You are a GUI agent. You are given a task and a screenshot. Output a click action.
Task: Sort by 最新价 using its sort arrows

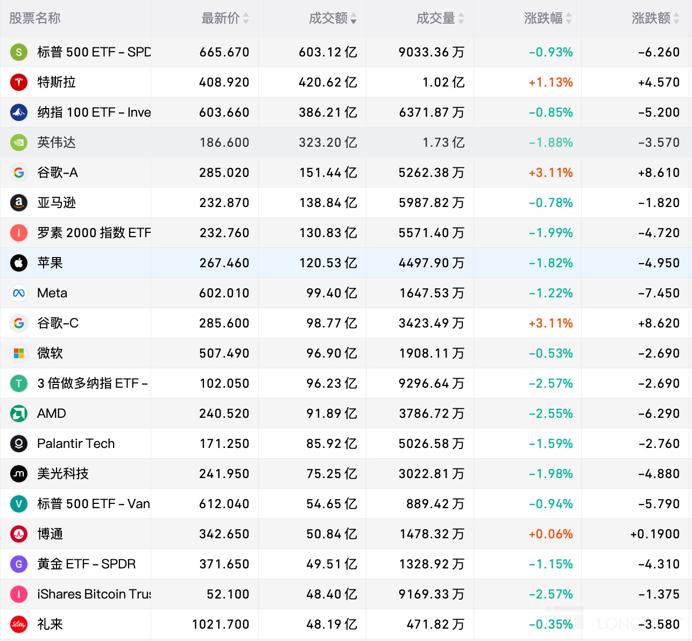coord(246,19)
